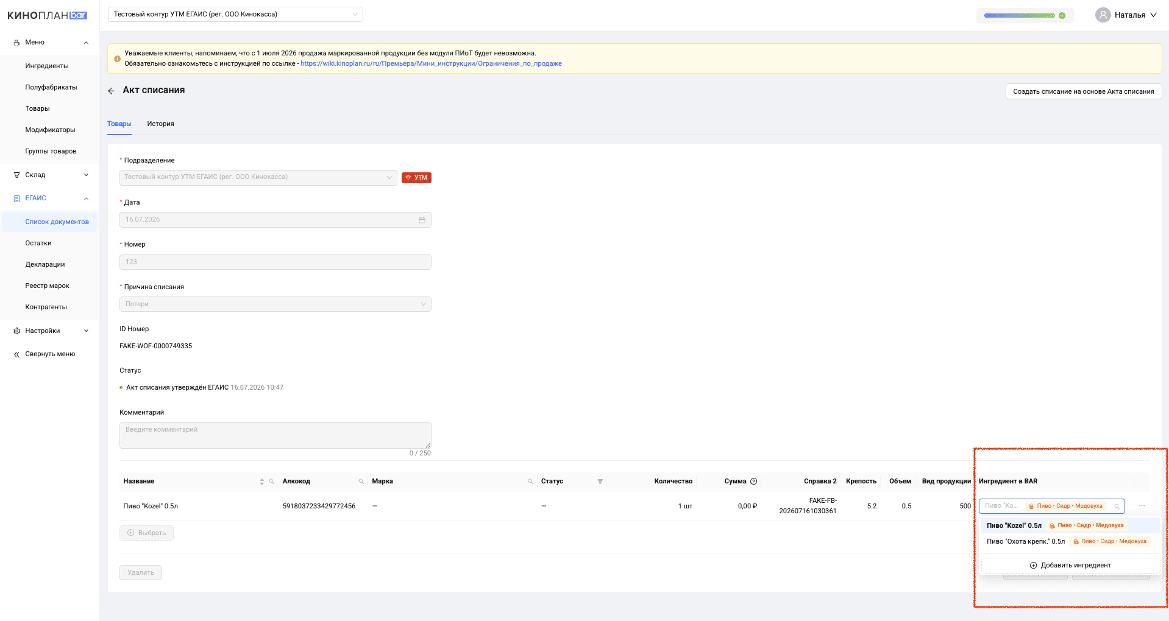
Task: Click the back arrow next to Акт списания
Action: [111, 91]
